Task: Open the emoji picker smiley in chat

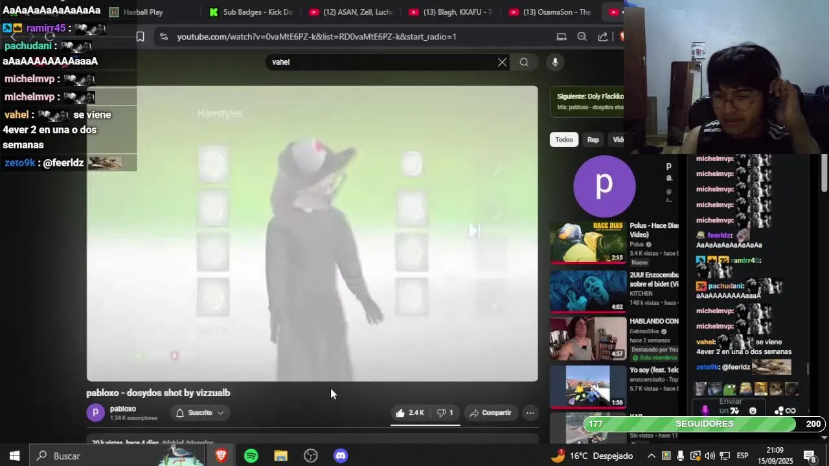Action: click(x=753, y=410)
